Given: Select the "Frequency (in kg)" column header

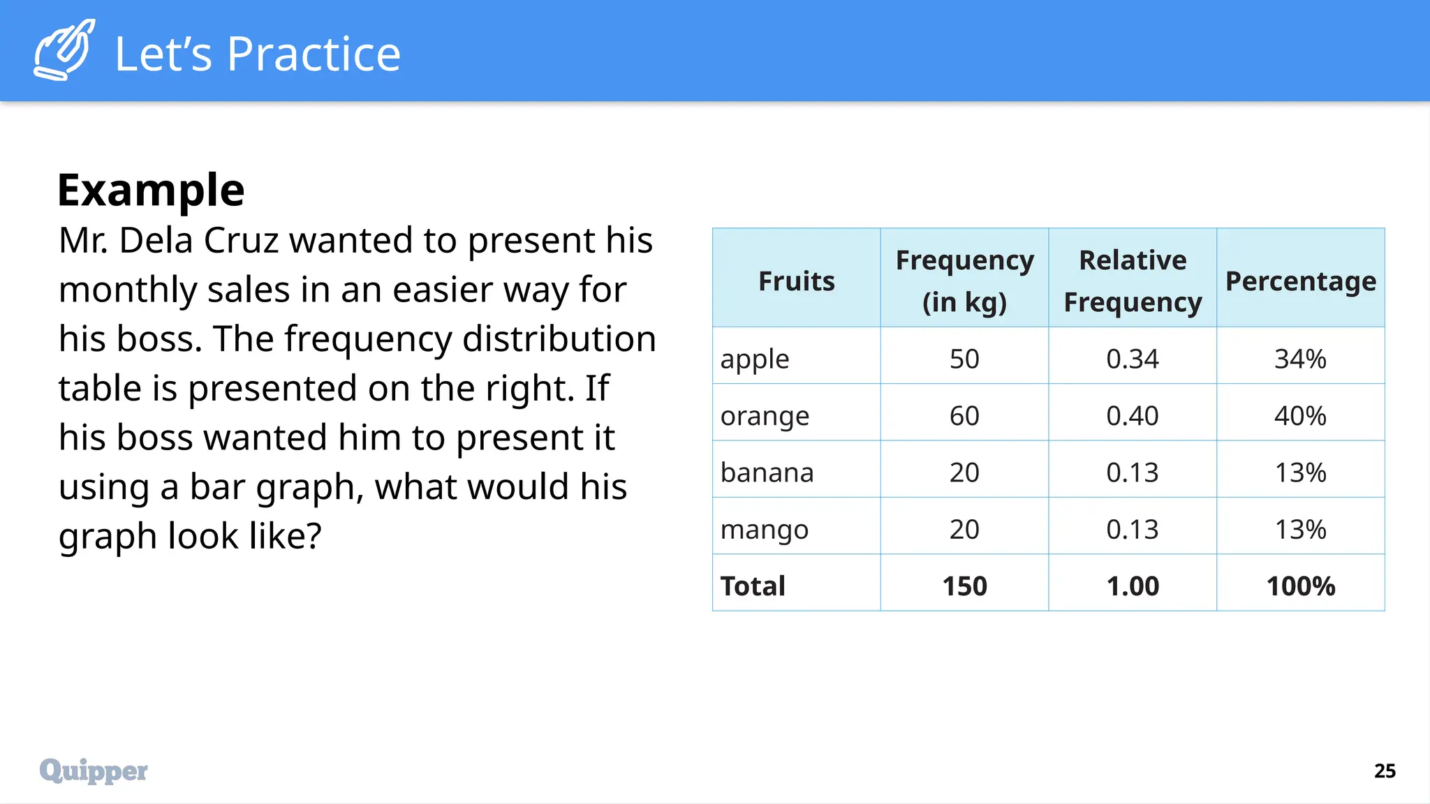Looking at the screenshot, I should tap(964, 281).
